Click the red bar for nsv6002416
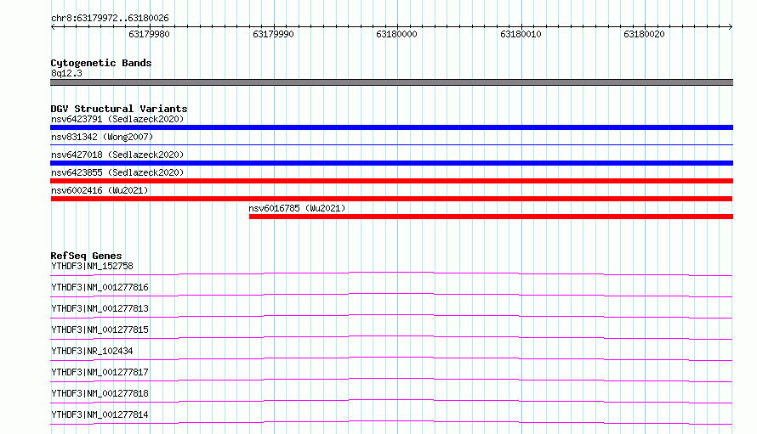Viewport: 757px width, 434px height. pyautogui.click(x=391, y=199)
